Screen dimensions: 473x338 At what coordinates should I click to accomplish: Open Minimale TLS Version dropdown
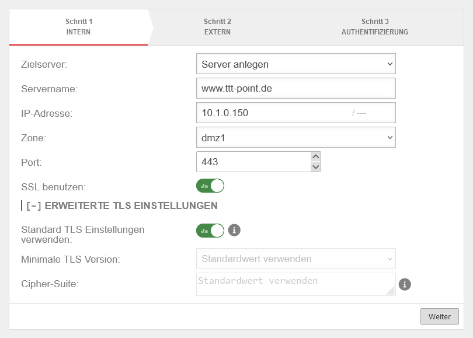(296, 259)
